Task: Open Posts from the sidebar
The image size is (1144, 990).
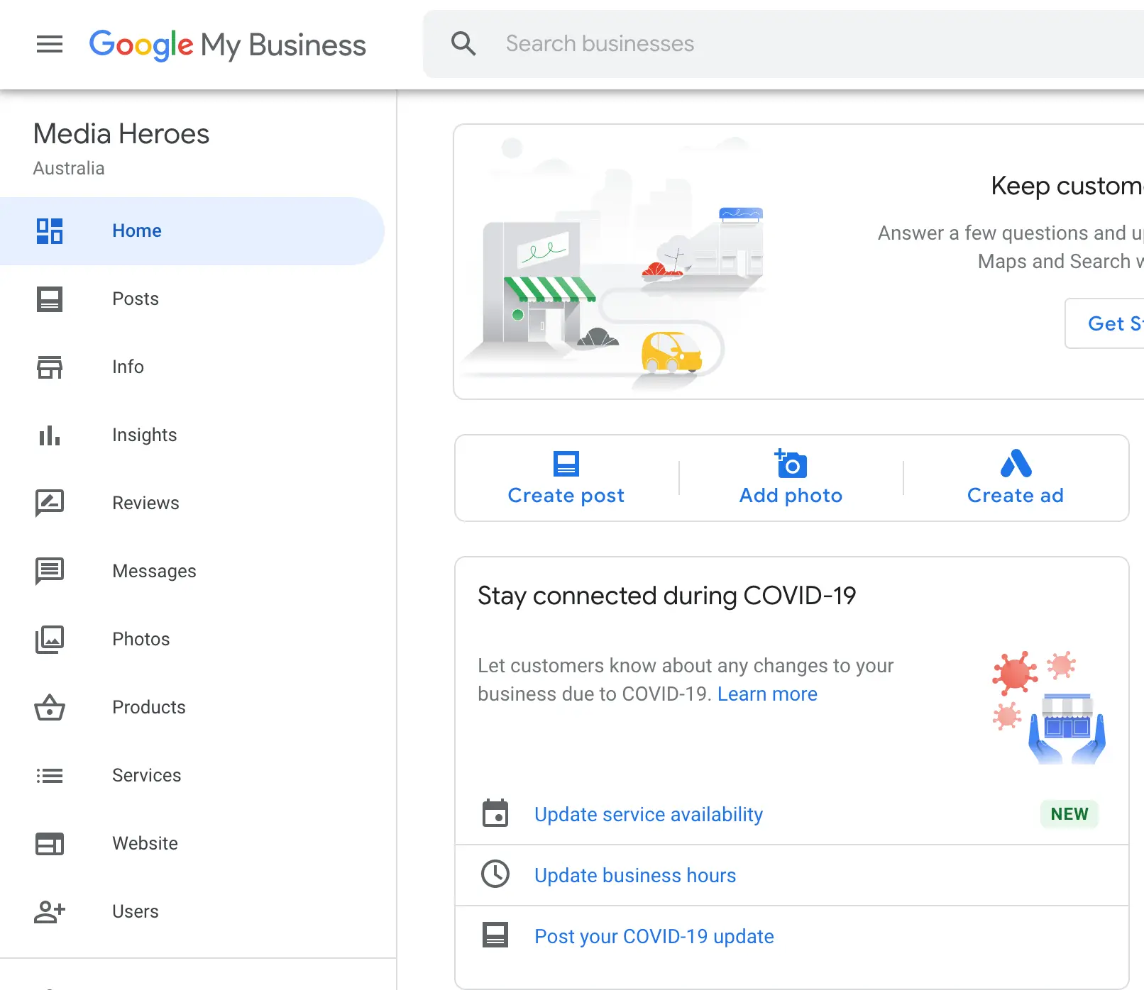Action: [x=192, y=299]
